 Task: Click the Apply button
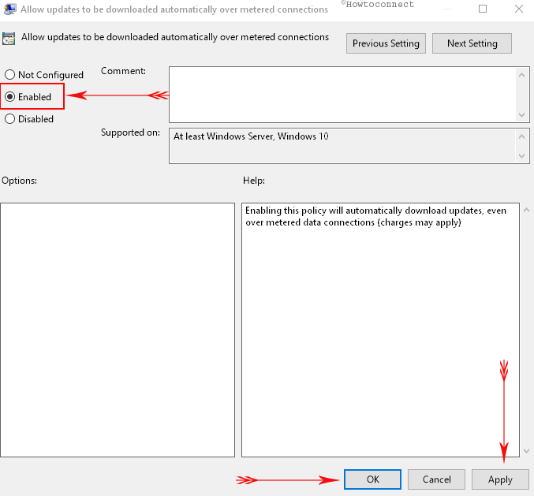(500, 479)
